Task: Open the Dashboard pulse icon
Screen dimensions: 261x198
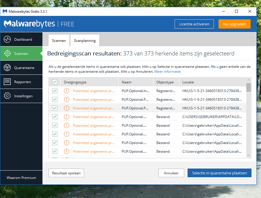Action: click(x=7, y=40)
